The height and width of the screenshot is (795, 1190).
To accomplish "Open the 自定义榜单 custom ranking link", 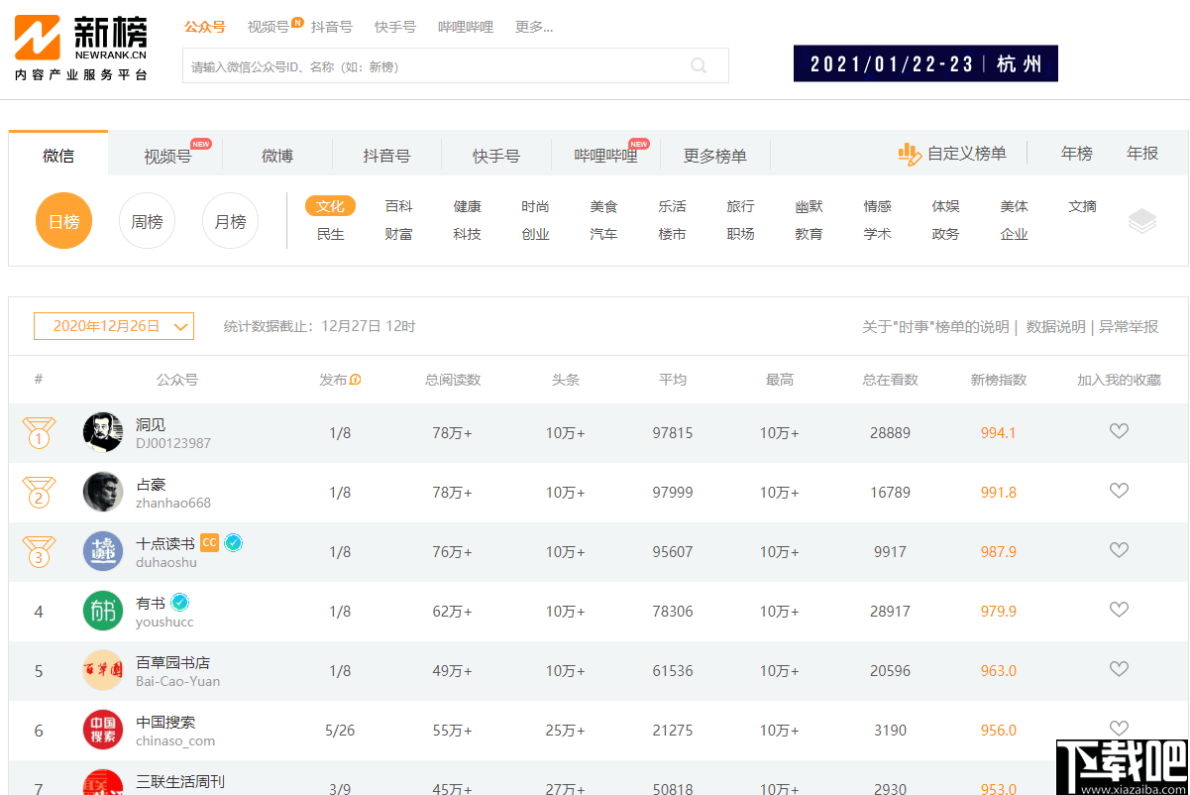I will click(x=967, y=154).
